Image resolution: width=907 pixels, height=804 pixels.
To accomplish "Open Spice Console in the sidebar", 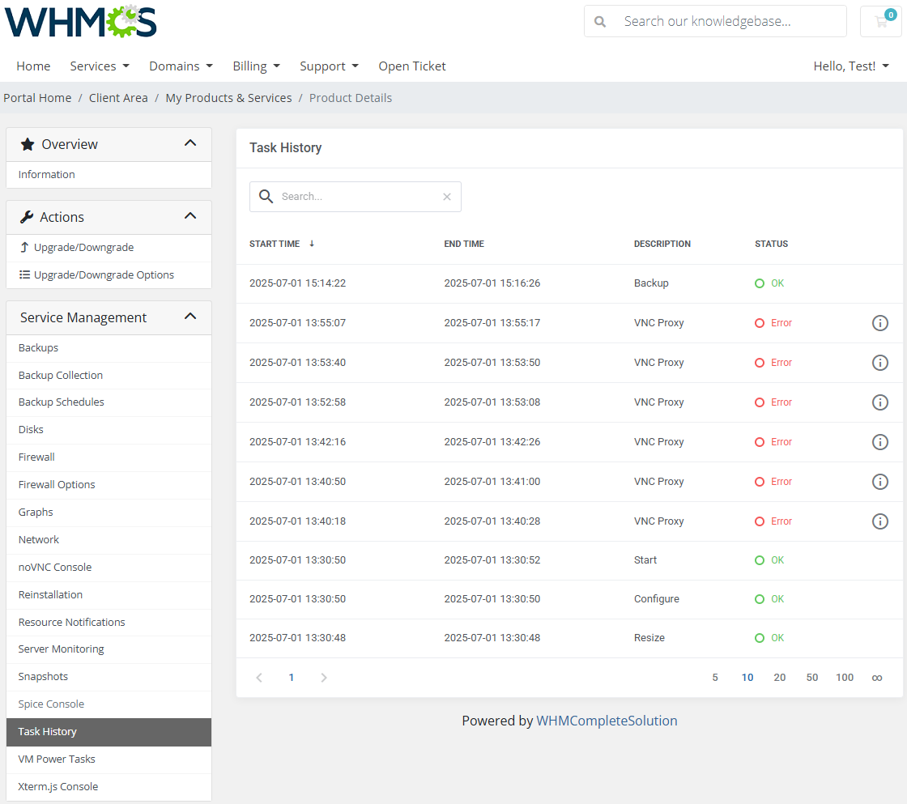I will 109,704.
